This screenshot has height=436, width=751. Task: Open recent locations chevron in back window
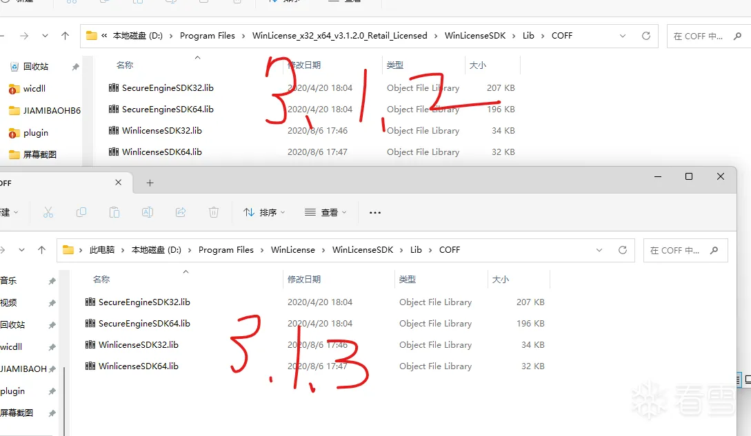click(x=45, y=36)
